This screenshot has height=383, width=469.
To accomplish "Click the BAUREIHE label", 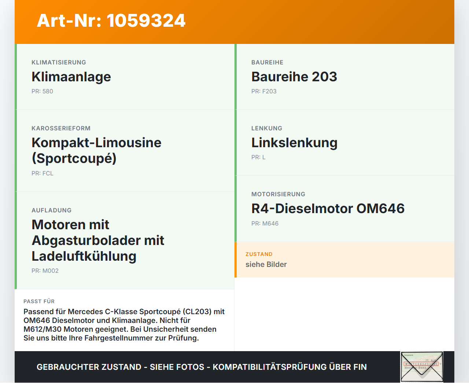I will click(x=267, y=62).
